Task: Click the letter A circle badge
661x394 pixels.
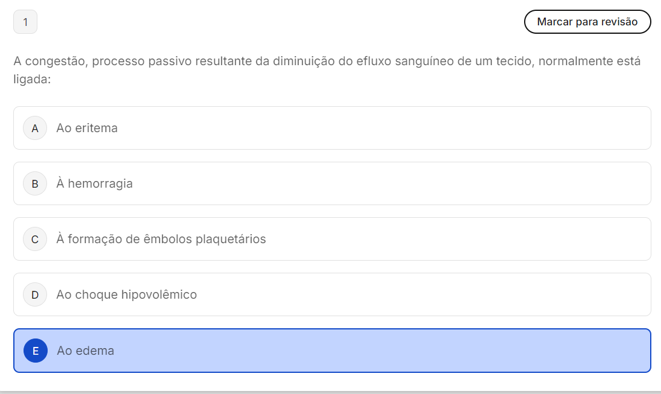Action: click(x=35, y=128)
